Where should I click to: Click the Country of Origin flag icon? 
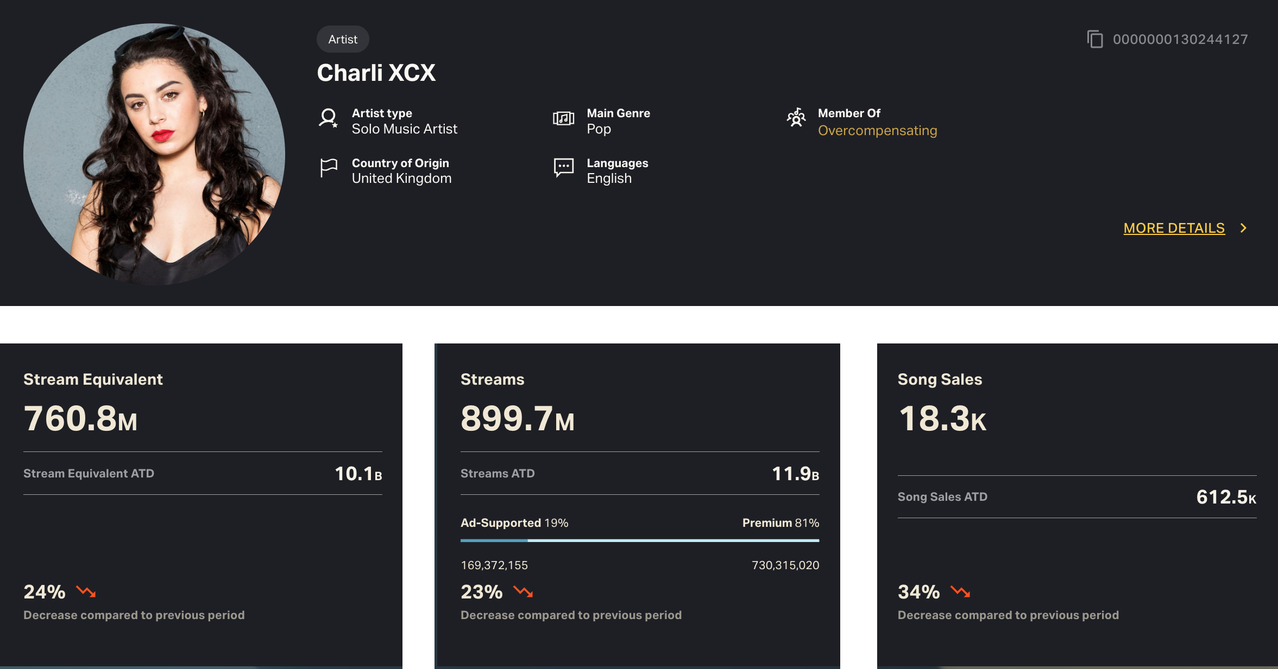point(329,168)
